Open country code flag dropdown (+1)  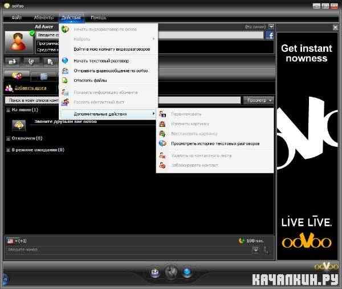[17, 241]
